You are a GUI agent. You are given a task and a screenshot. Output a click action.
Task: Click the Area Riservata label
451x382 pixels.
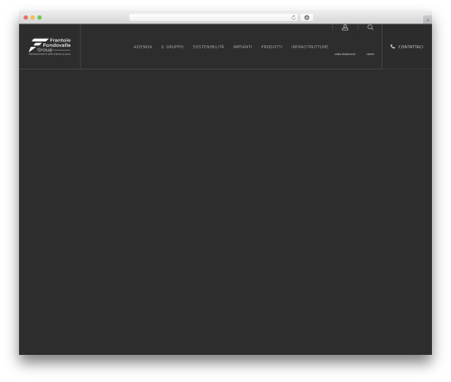tap(345, 54)
